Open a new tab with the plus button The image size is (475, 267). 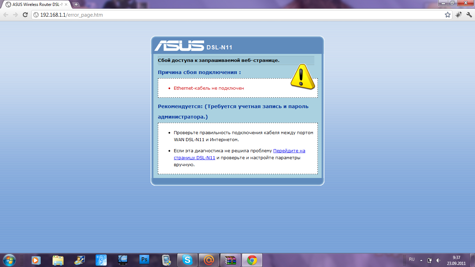point(76,5)
